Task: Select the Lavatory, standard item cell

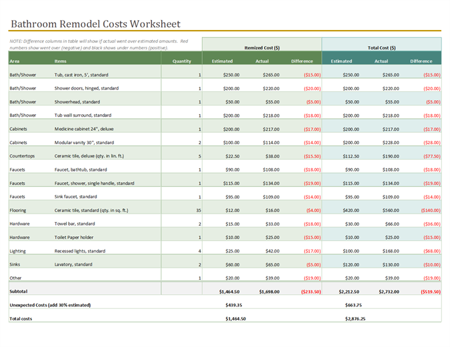Action: coord(73,264)
